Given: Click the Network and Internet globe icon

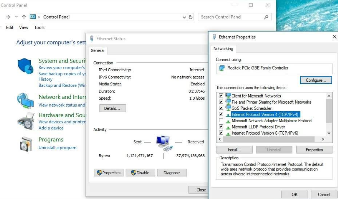Looking at the screenshot, I should [x=25, y=101].
